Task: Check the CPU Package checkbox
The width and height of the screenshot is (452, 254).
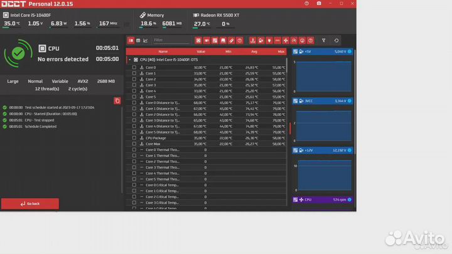Action: pyautogui.click(x=134, y=138)
